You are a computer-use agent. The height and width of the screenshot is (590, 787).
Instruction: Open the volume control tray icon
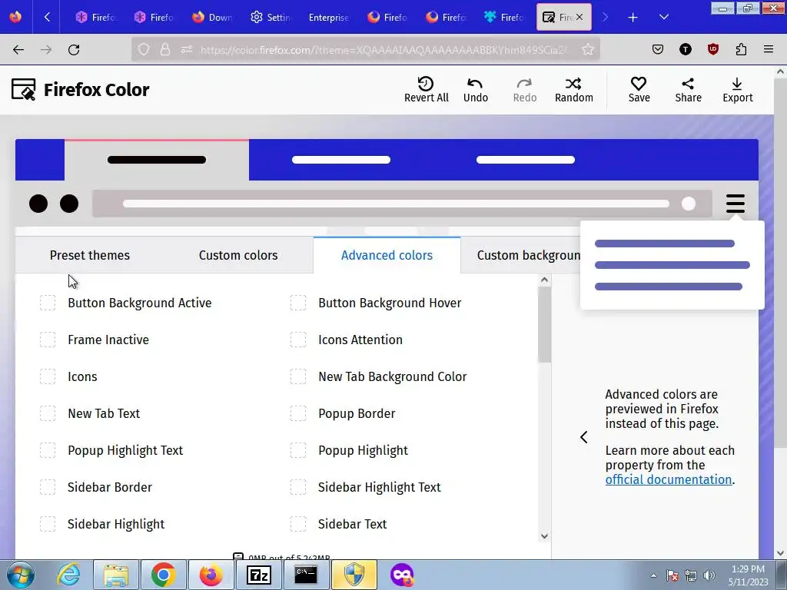pyautogui.click(x=709, y=575)
